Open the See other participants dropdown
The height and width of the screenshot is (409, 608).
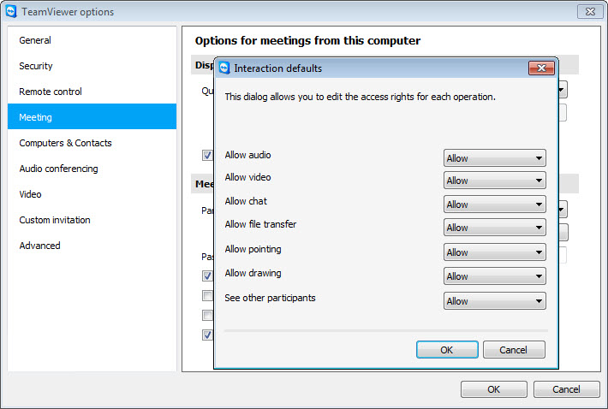coord(495,301)
